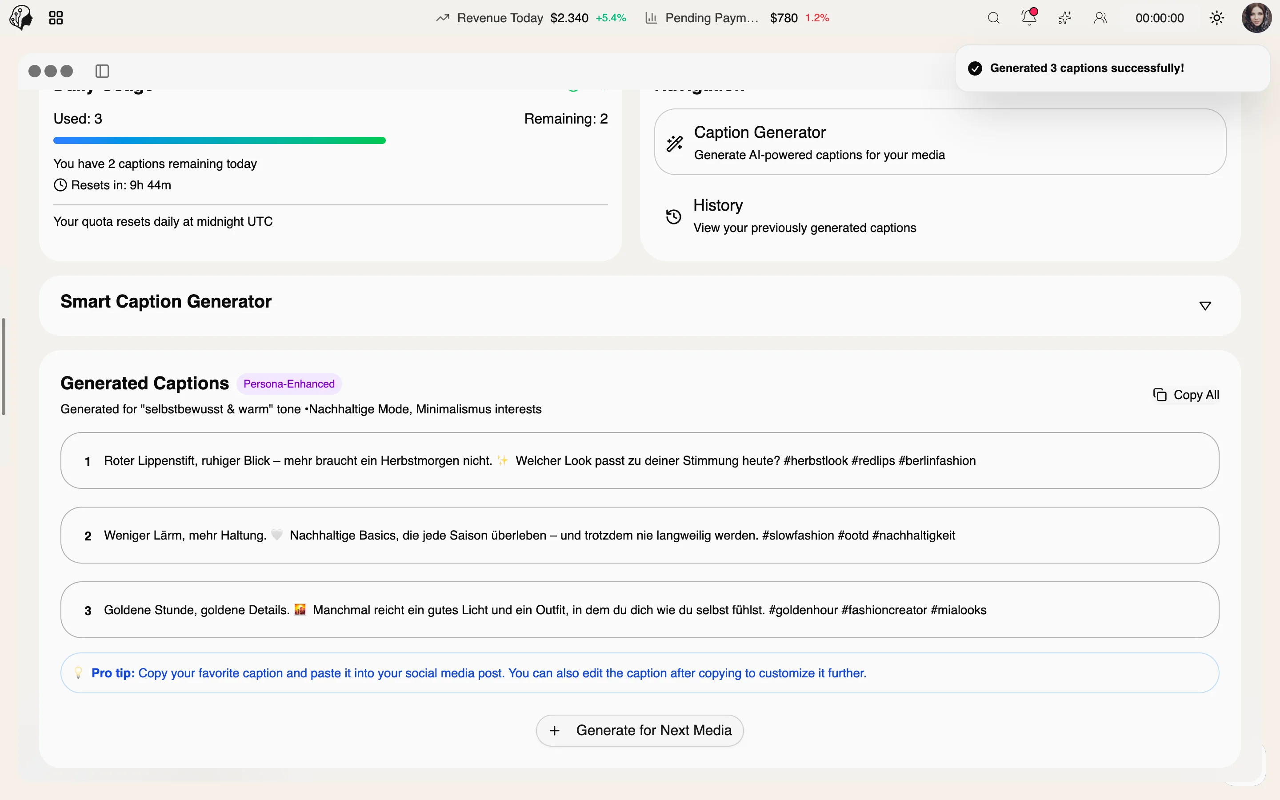Viewport: 1280px width, 800px height.
Task: Click Copy All button text
Action: tap(1196, 395)
